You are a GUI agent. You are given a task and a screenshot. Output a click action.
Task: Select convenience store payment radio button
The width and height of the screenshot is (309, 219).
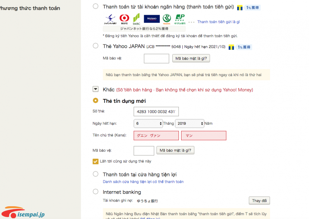tap(95, 174)
